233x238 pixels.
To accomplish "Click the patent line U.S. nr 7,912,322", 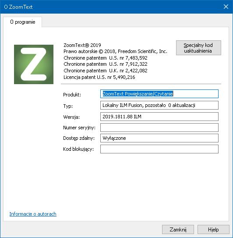I will [106, 64].
